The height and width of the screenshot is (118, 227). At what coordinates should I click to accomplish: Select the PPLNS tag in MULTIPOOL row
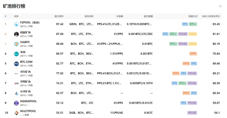coord(192,113)
